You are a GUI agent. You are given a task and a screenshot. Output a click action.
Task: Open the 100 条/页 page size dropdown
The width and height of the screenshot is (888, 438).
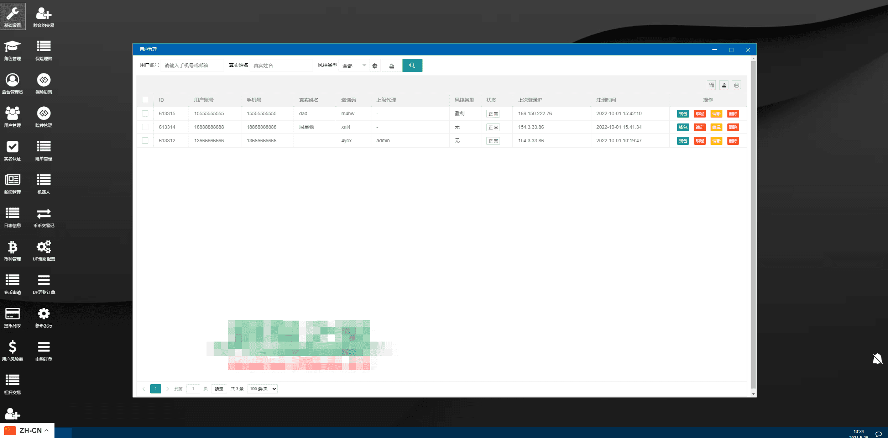pos(262,389)
